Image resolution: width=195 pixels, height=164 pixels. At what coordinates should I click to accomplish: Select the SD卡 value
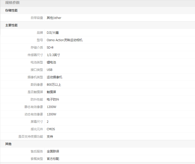click(50, 48)
